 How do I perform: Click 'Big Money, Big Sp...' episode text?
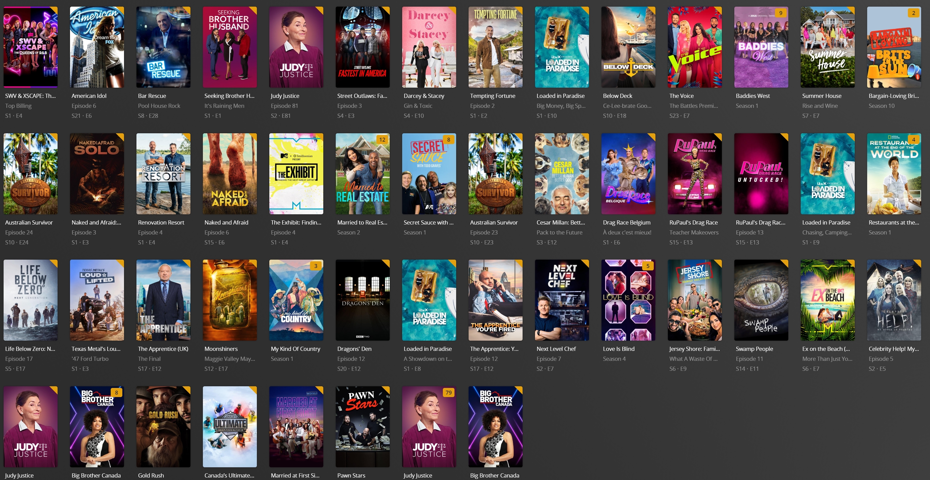(561, 106)
